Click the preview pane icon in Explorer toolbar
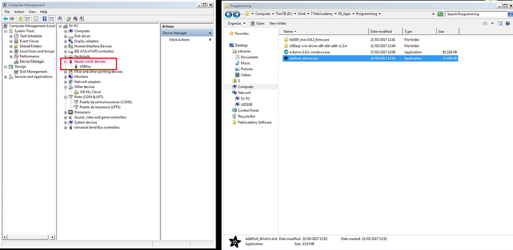513x250 pixels. coord(500,23)
